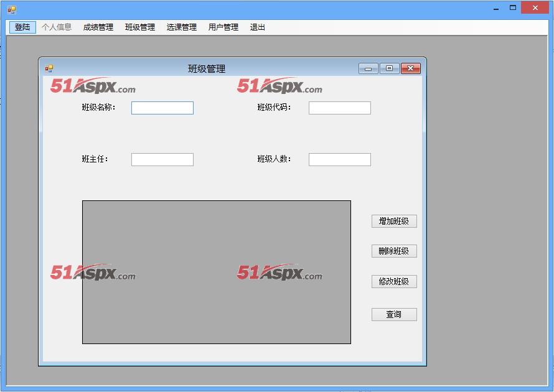This screenshot has height=392, width=554.
Task: Focus the 班级名称 input field
Action: (162, 108)
